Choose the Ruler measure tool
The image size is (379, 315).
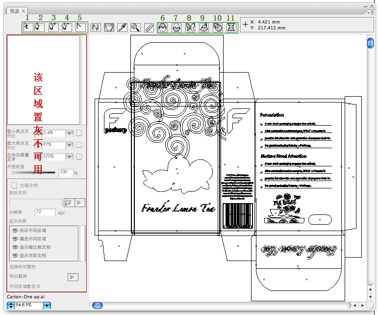(149, 28)
